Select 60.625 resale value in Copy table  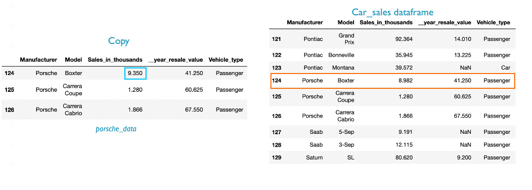pyautogui.click(x=195, y=90)
